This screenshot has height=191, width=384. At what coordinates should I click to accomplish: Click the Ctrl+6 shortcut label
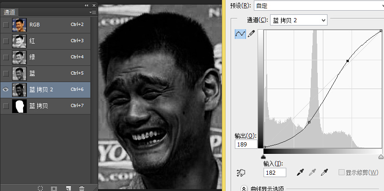point(77,89)
